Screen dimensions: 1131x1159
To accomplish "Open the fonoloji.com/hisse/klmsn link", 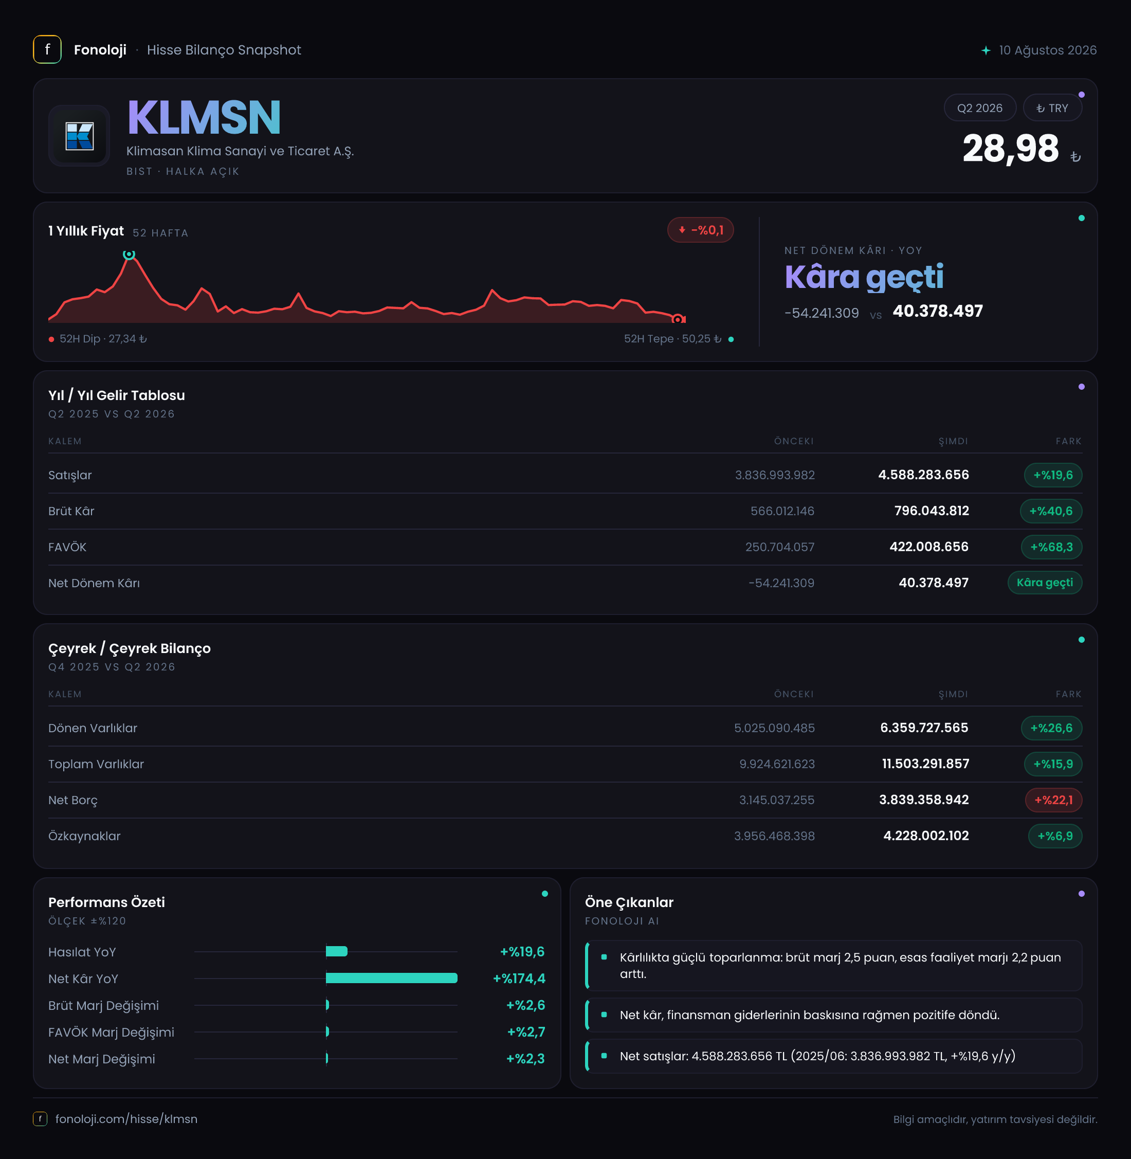I will [126, 1118].
